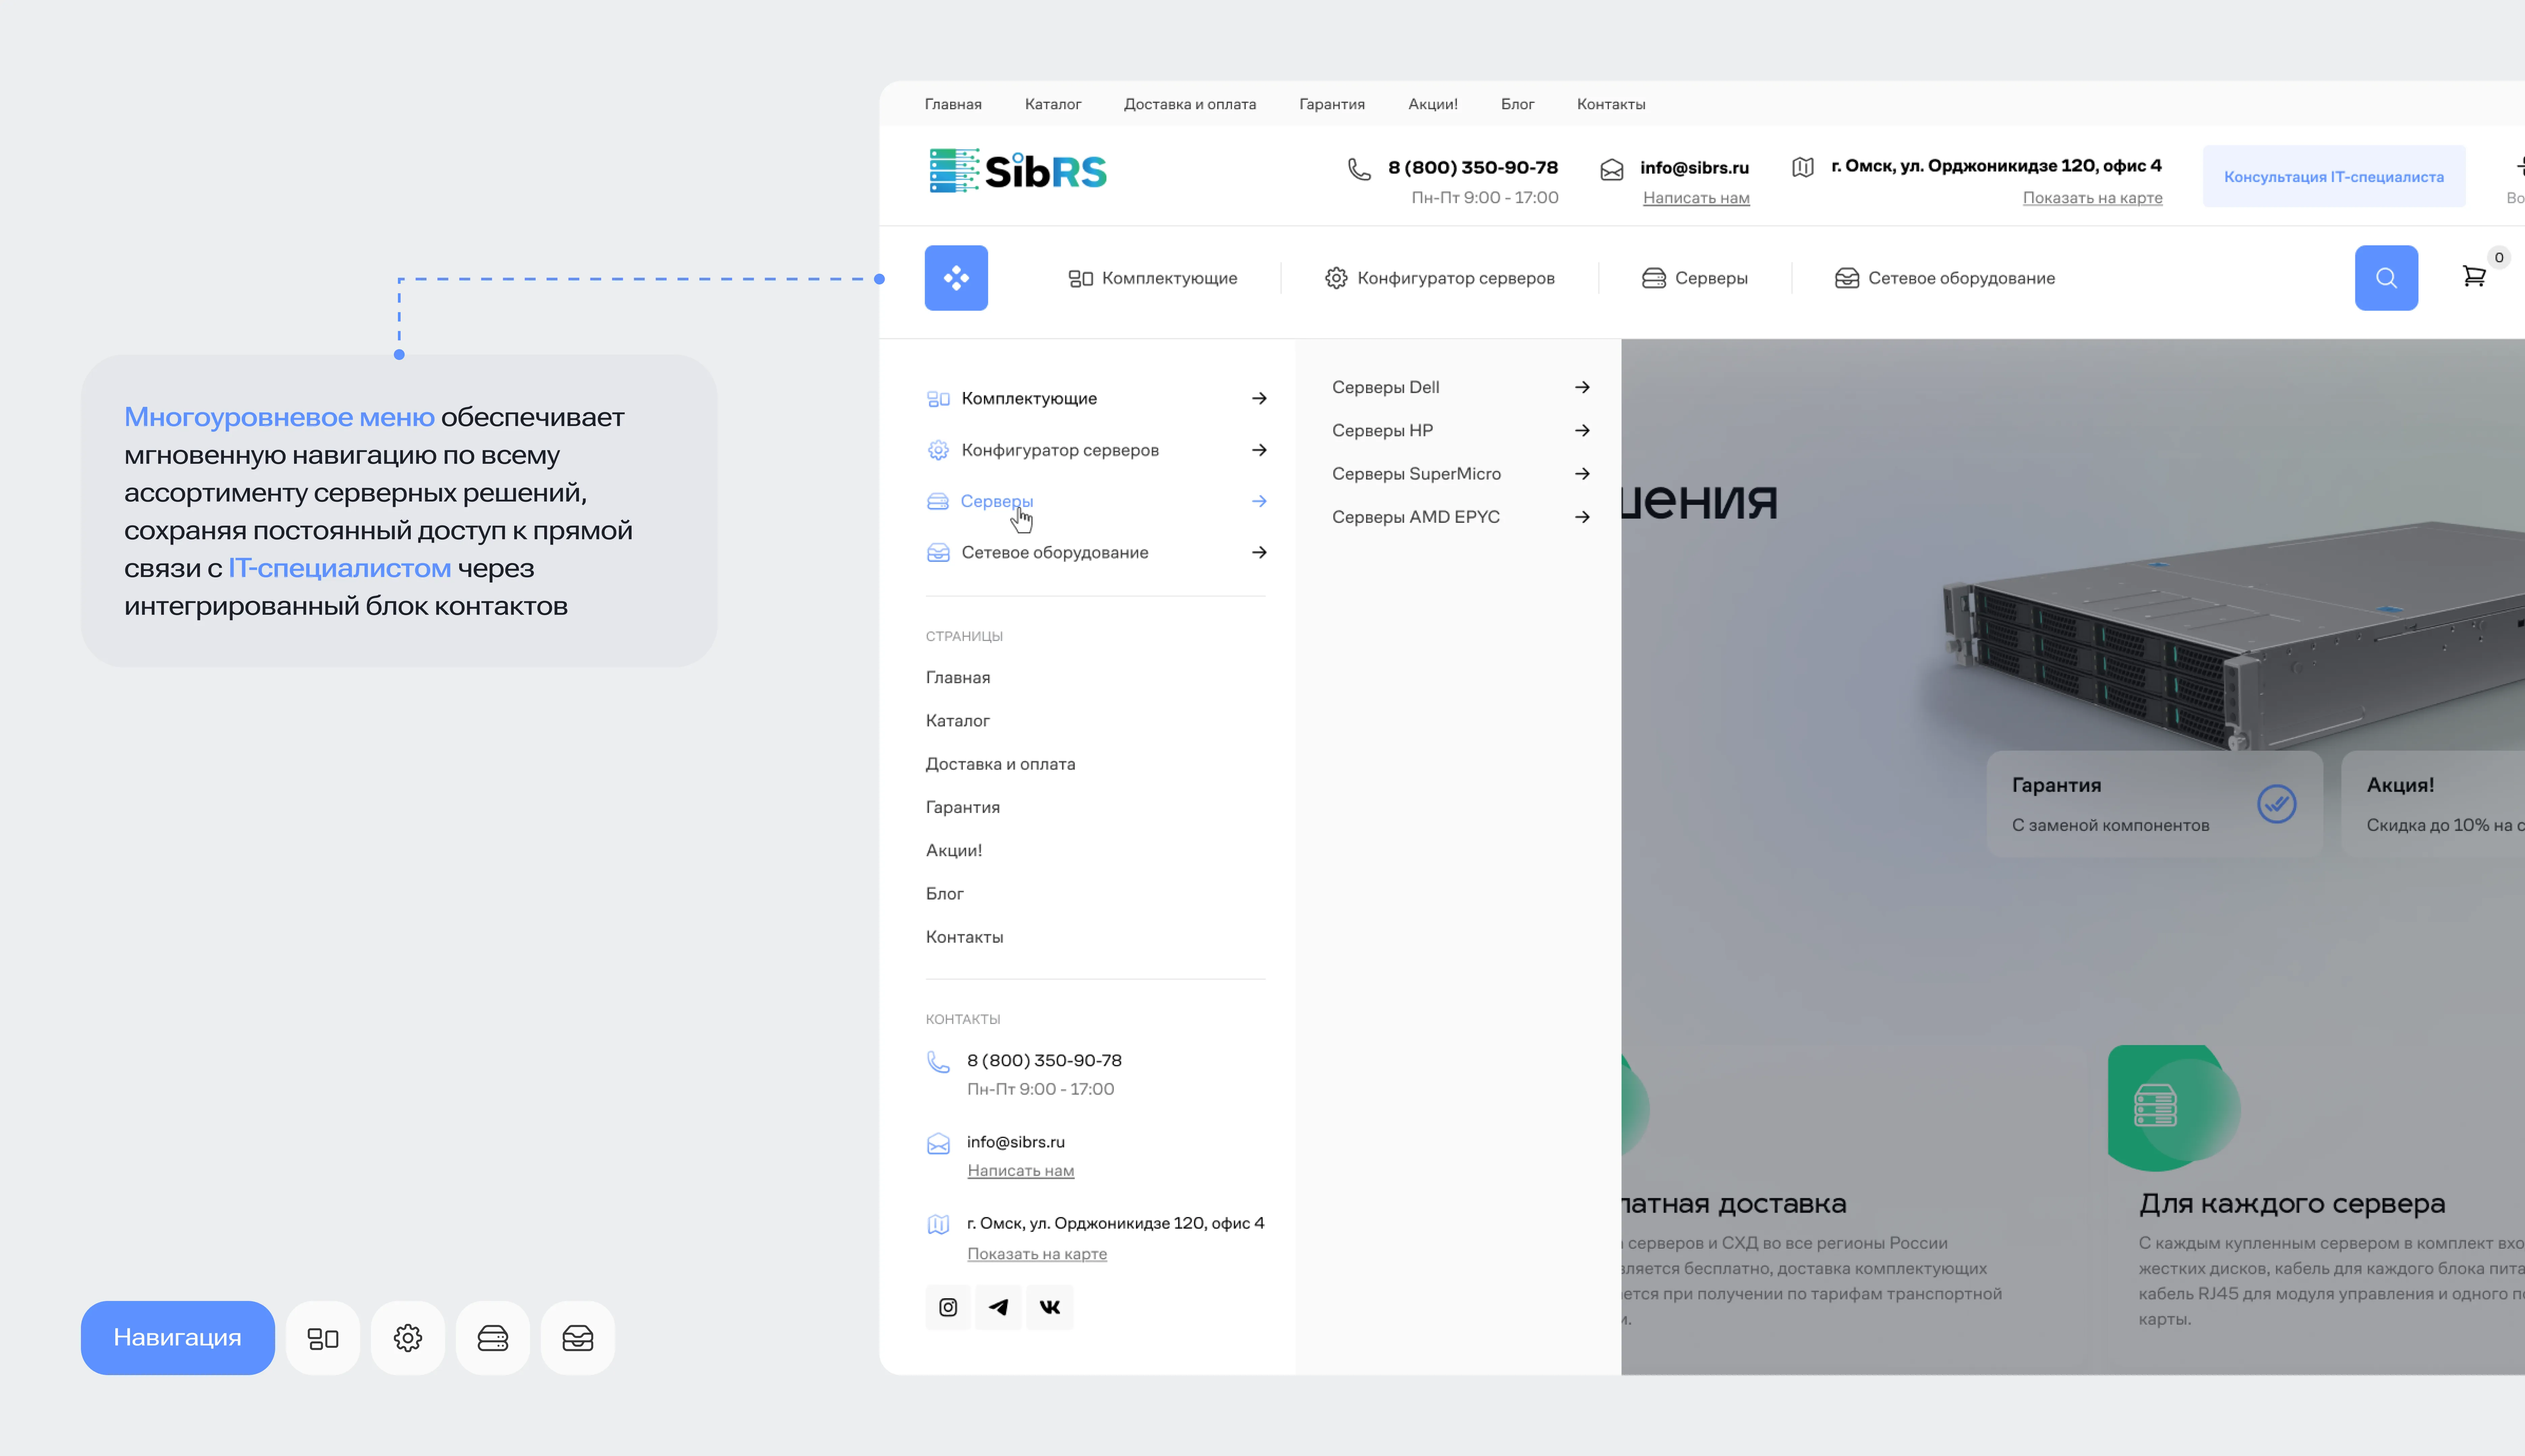Select Серверы SuperMicro submenu item
The width and height of the screenshot is (2525, 1456).
point(1417,474)
